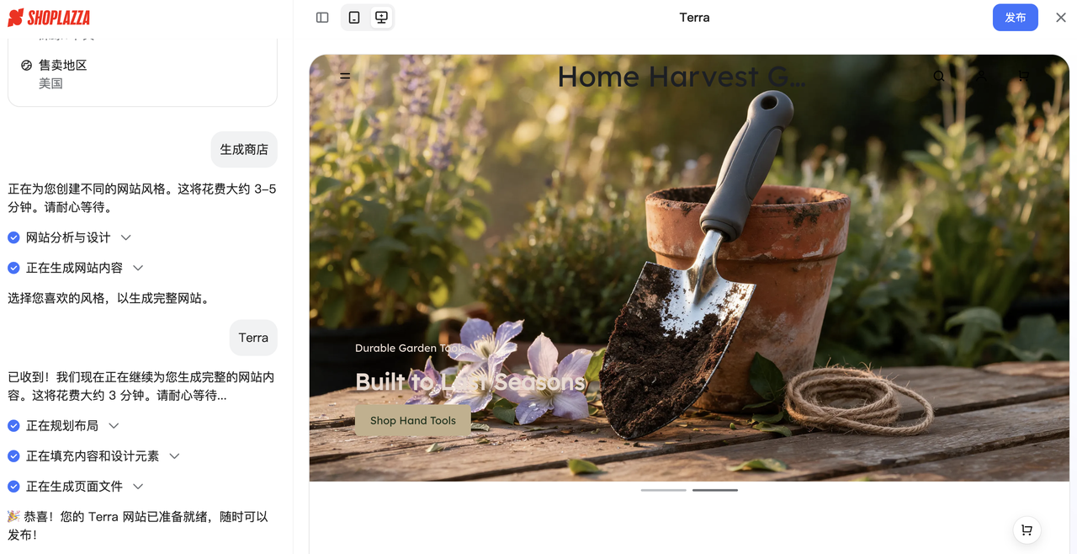The image size is (1077, 554).
Task: Select the second carousel slide indicator
Action: point(715,490)
